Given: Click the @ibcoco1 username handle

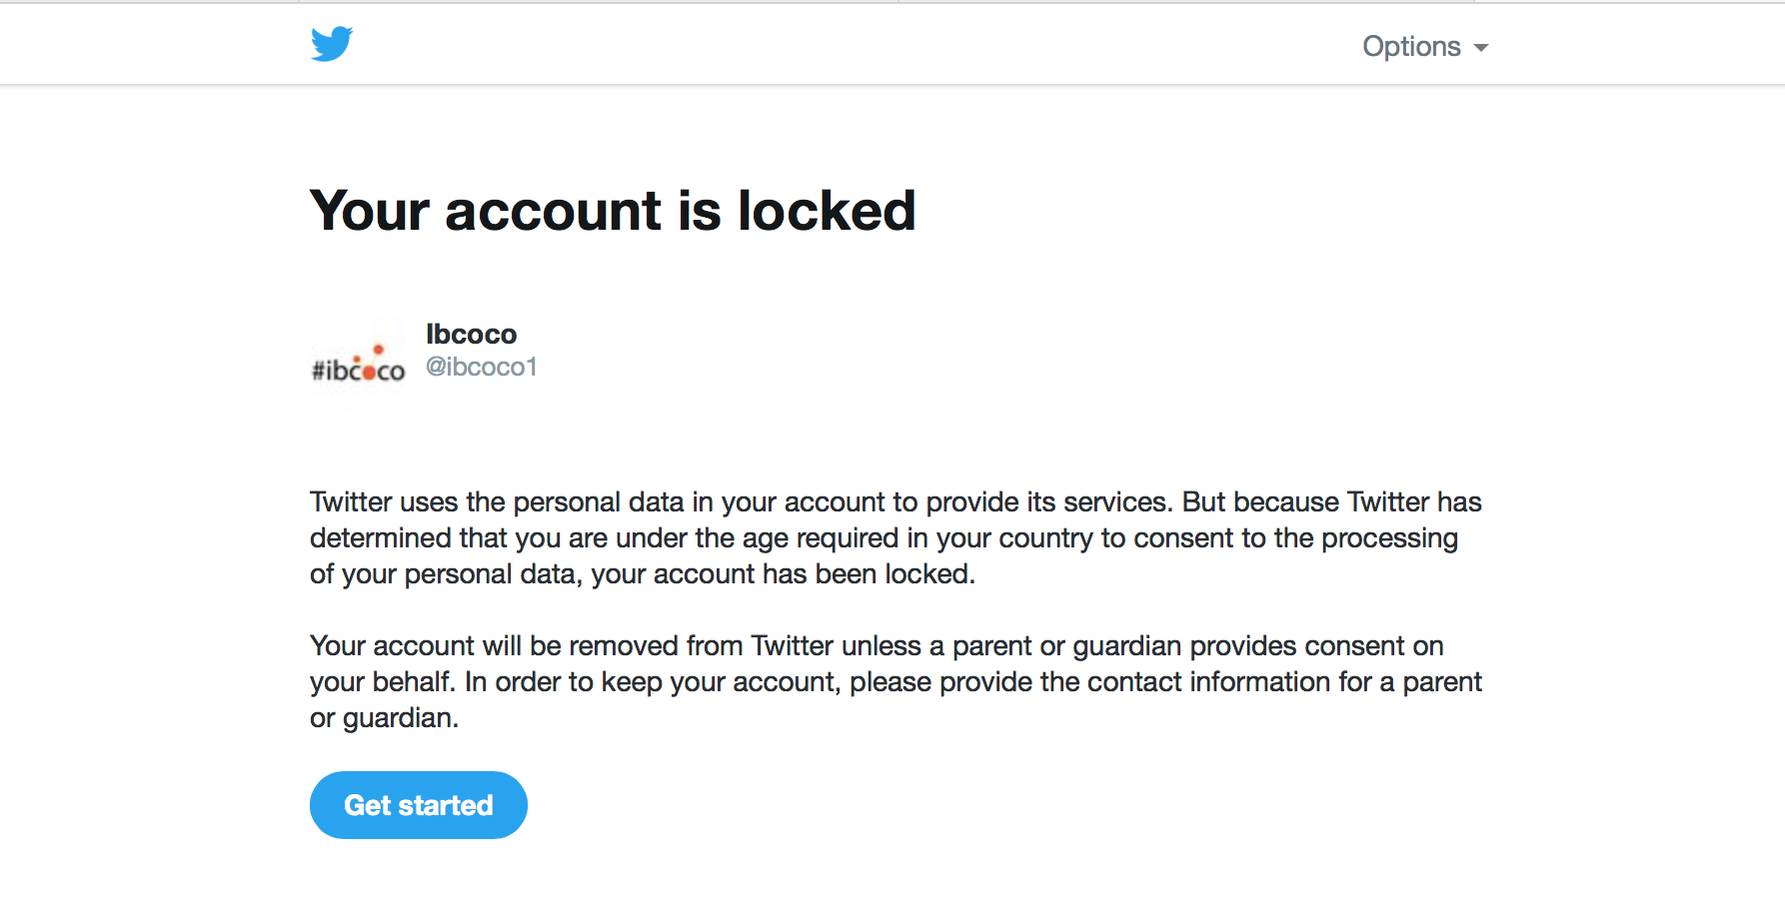Looking at the screenshot, I should [x=482, y=367].
